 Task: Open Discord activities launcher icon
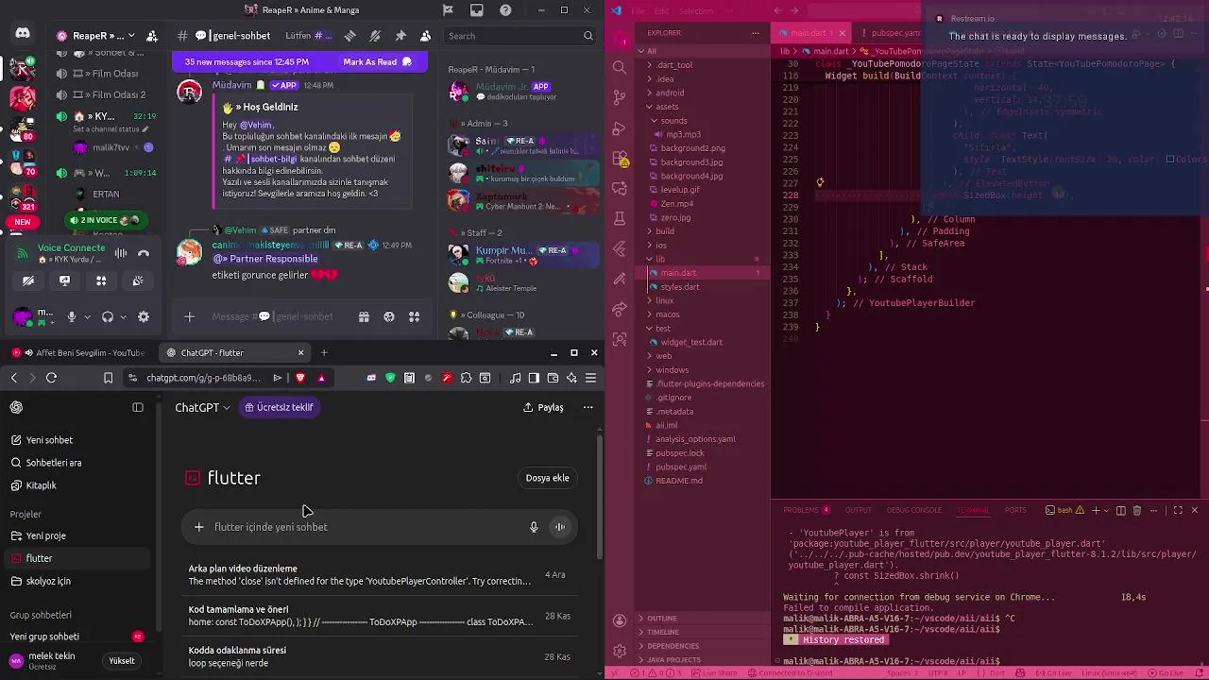(x=101, y=280)
